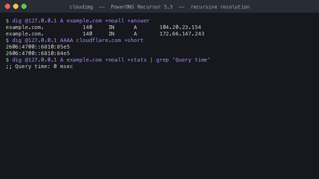The image size is (319, 179).
Task: Click the IPv6 address 2606:4700::6810:85e5
Action: 38,47
